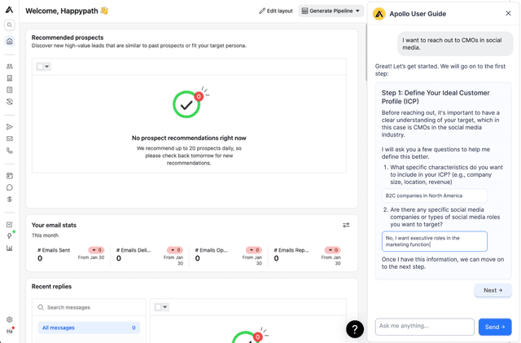Screen dimensions: 521x343
Task: Click the executive roles answer field
Action: coord(434,241)
